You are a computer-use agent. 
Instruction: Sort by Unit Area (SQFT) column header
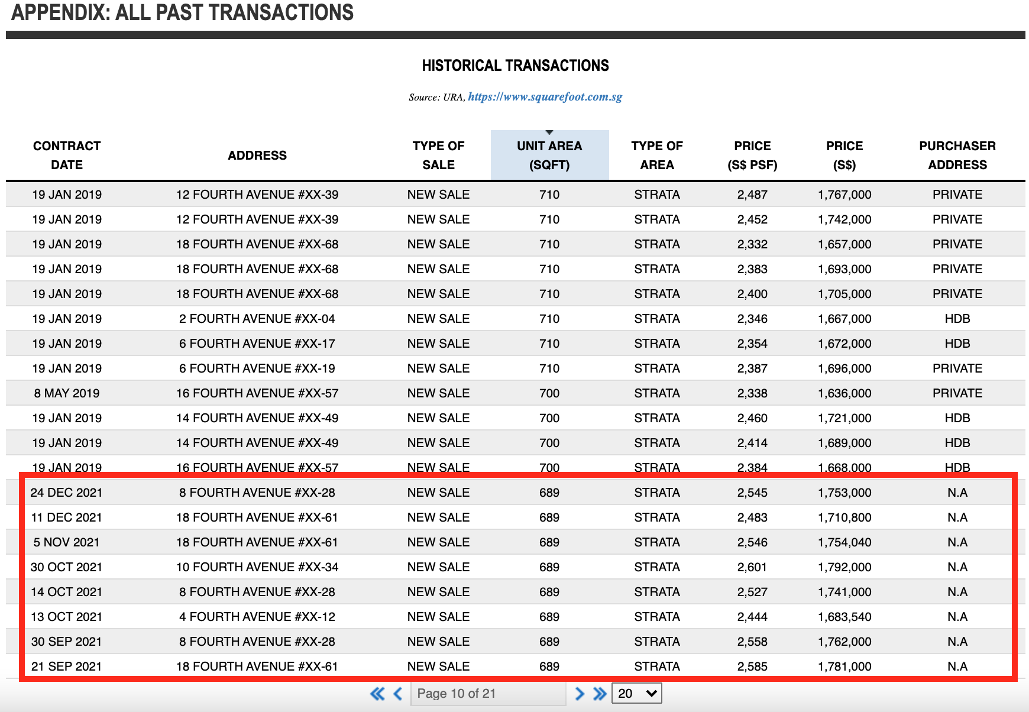(549, 156)
